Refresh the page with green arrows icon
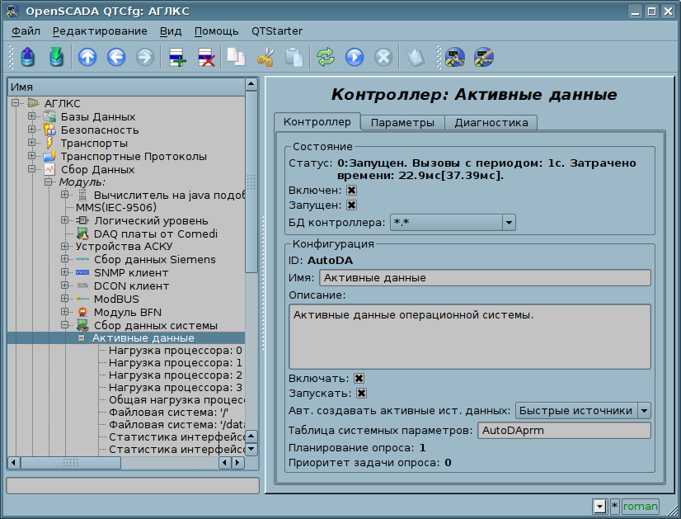This screenshot has height=519, width=681. click(326, 57)
